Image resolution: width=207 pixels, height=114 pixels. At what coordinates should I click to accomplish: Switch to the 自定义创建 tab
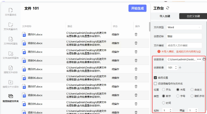[193, 16]
